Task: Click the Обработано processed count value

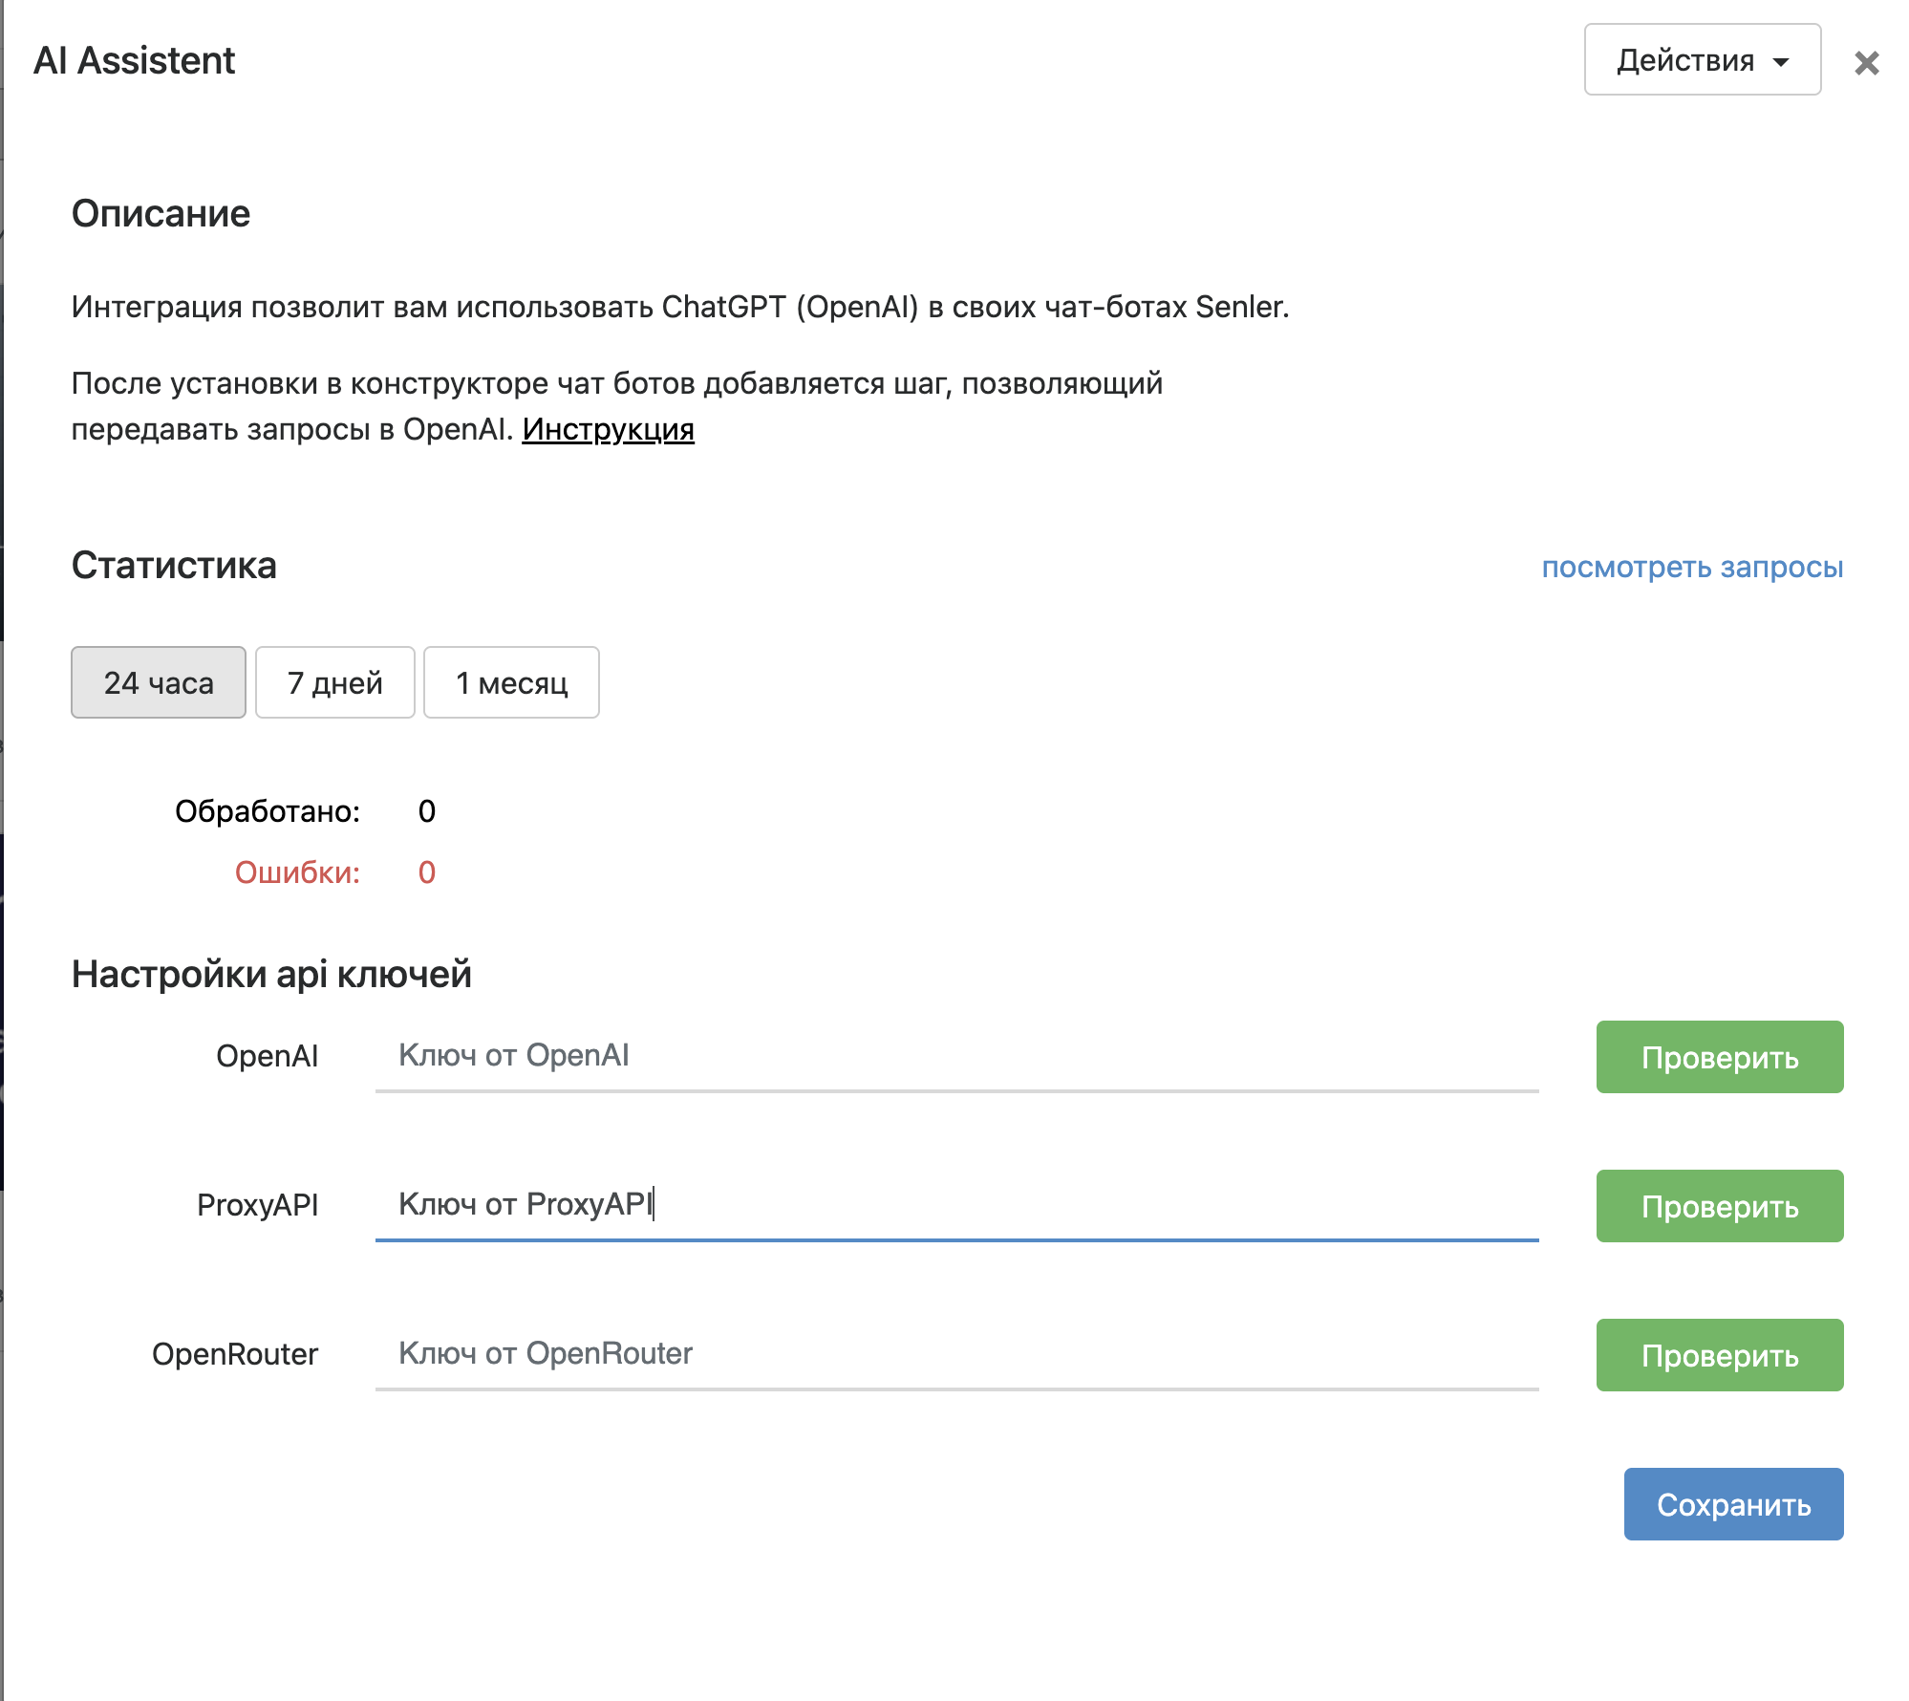Action: pos(426,811)
